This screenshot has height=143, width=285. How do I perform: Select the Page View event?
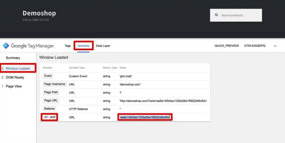pos(14,86)
